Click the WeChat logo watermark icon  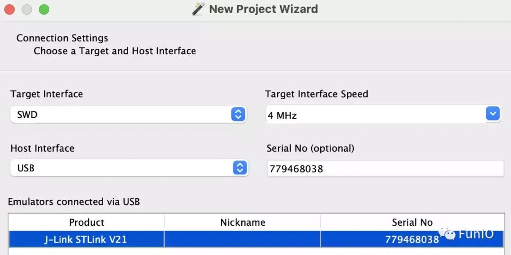click(447, 234)
